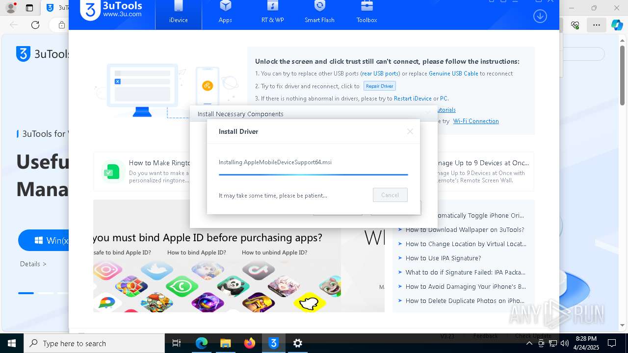Open the Details link on the webpage
This screenshot has height=353, width=628.
(x=33, y=264)
